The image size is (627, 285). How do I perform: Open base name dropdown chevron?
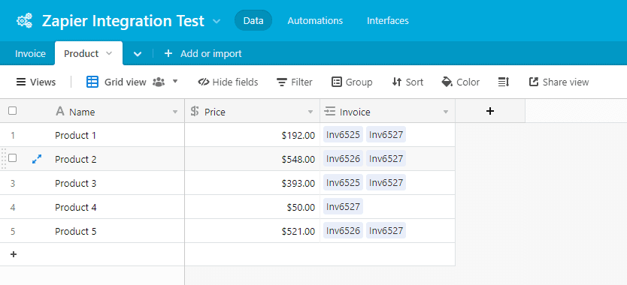[217, 21]
